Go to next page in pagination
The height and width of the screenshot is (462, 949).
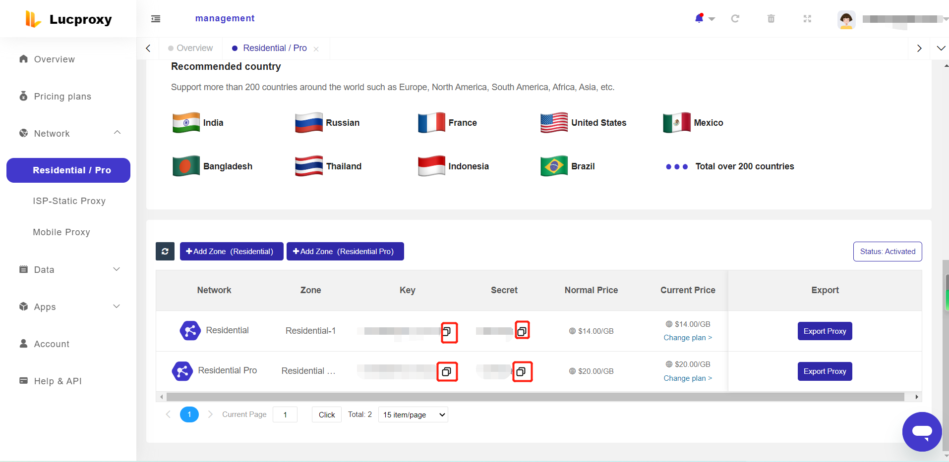pyautogui.click(x=210, y=414)
